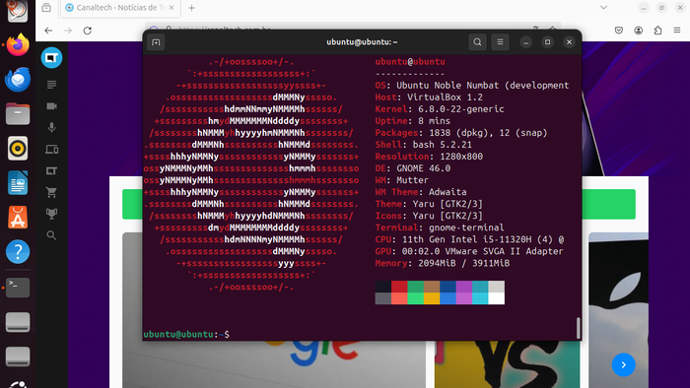Screen dimensions: 690x388
Task: Click the Terminal: gnome-terminal line
Action: coord(440,227)
